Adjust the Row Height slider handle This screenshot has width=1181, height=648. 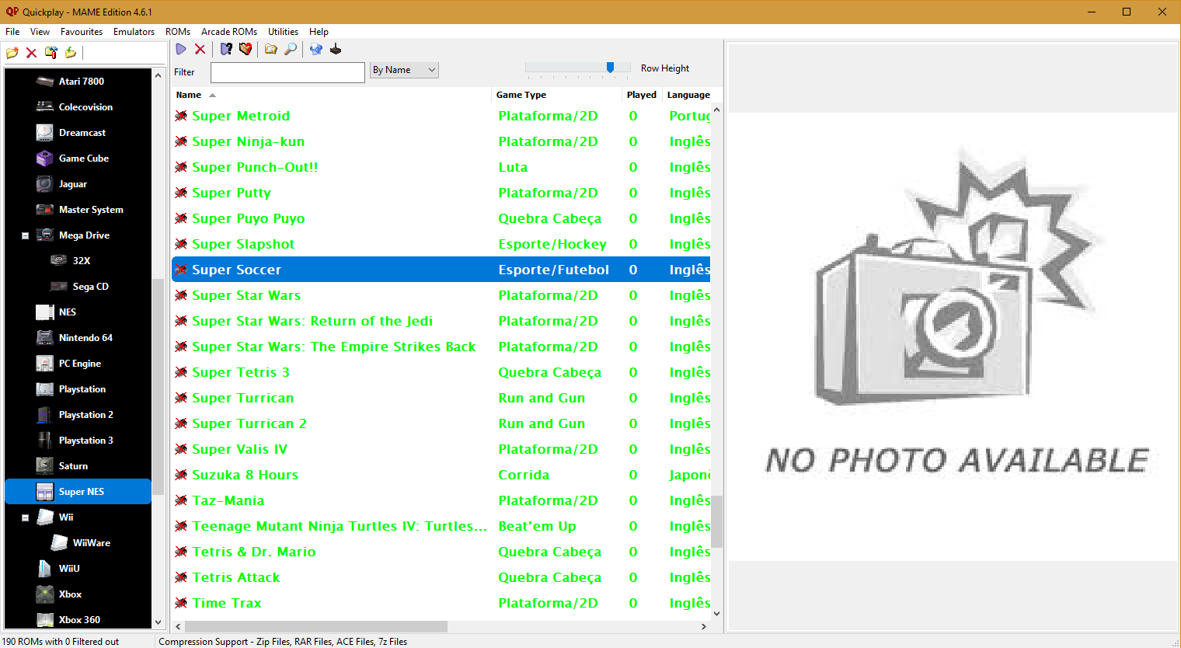[x=610, y=68]
